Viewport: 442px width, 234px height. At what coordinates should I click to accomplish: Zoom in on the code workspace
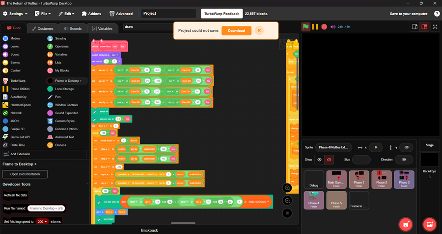(x=287, y=188)
